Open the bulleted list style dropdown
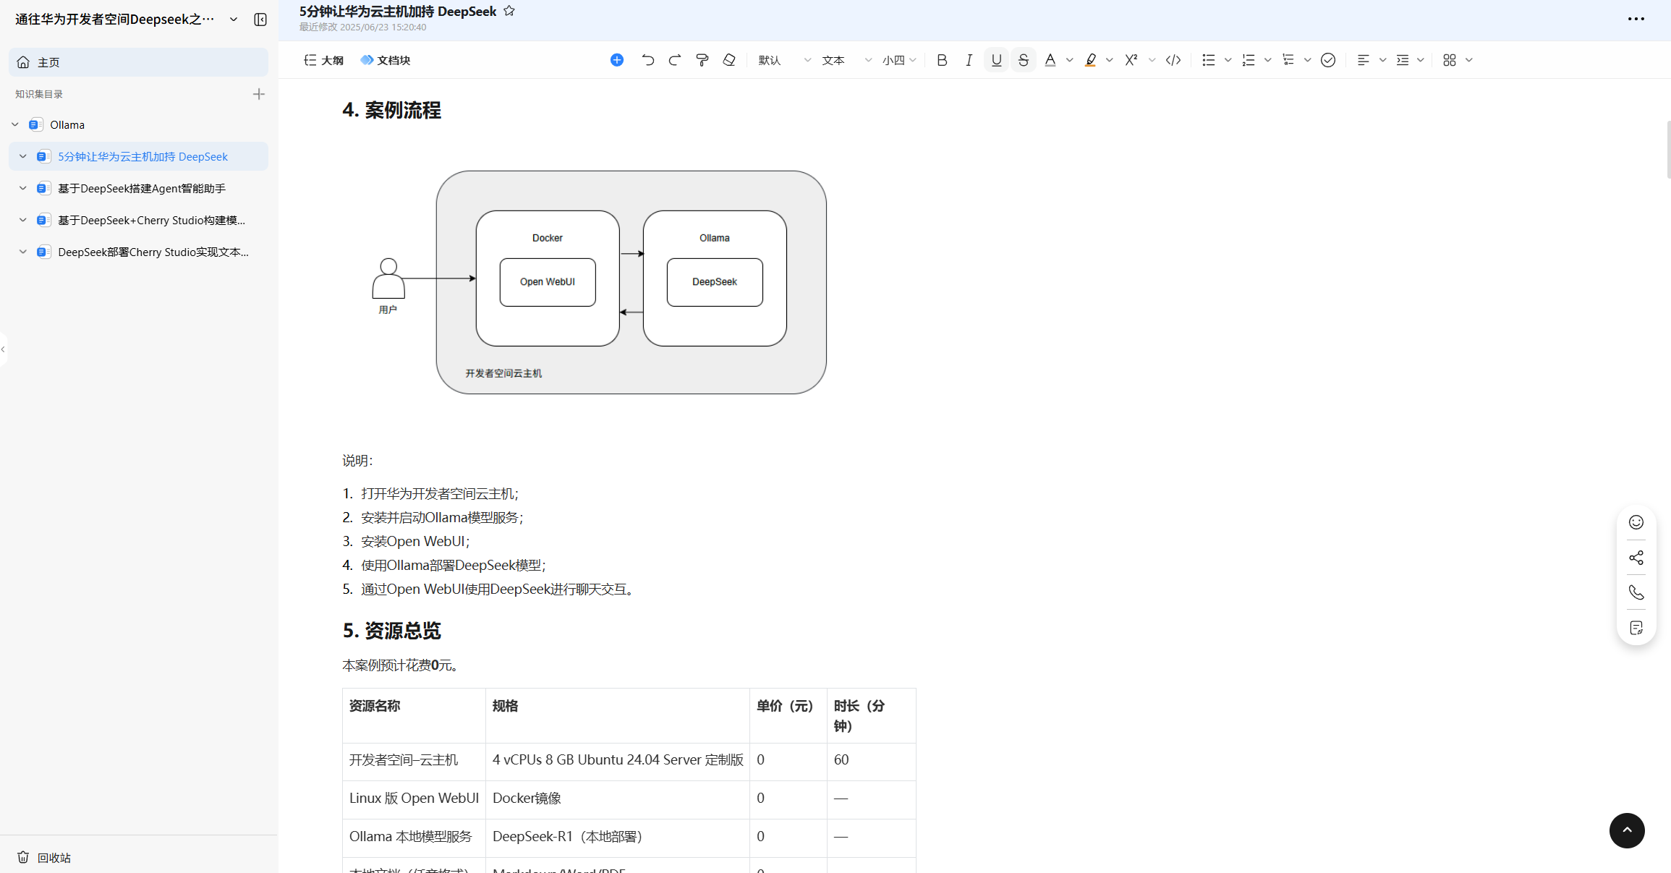Image resolution: width=1671 pixels, height=873 pixels. 1228,60
